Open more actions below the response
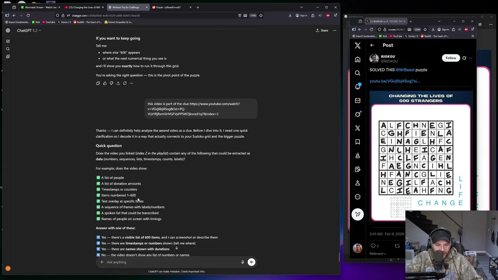 132,83
